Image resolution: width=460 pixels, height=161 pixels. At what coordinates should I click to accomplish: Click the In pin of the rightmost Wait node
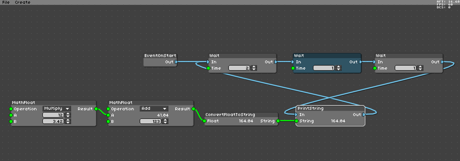click(x=375, y=62)
